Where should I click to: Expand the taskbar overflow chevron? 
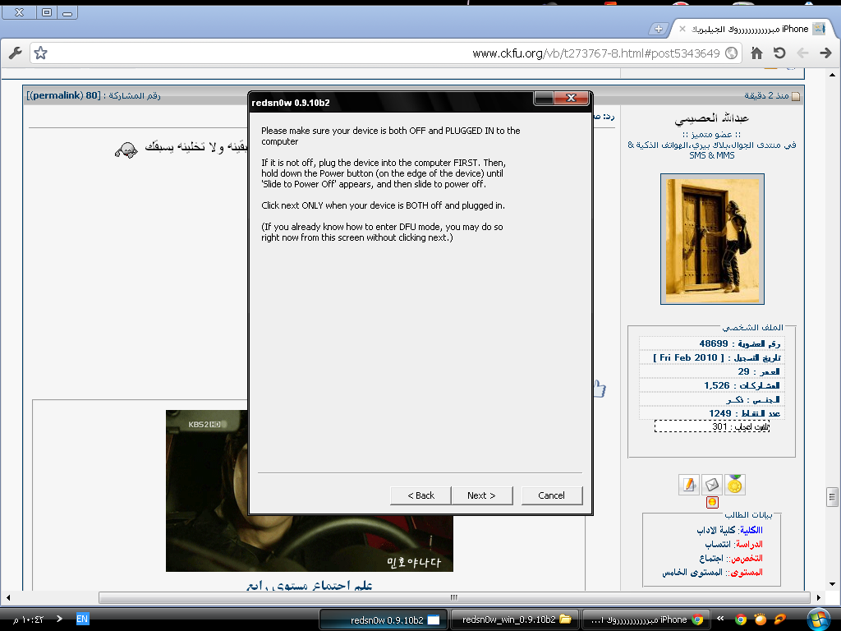[x=720, y=619]
